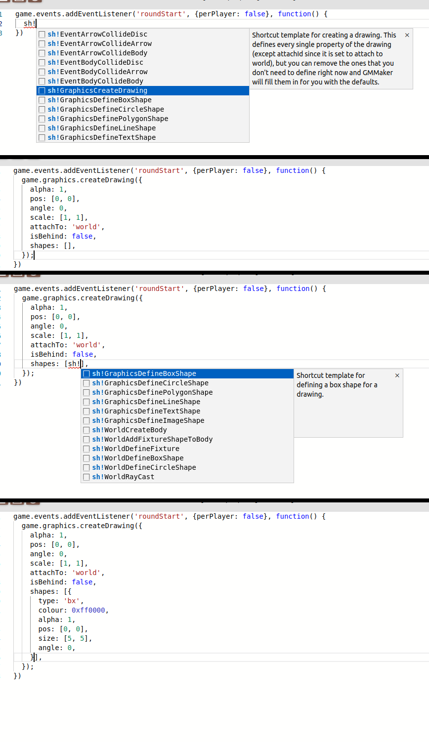Choose the sh!WorldDefineBoxShape completion
The image size is (429, 742).
pos(138,458)
